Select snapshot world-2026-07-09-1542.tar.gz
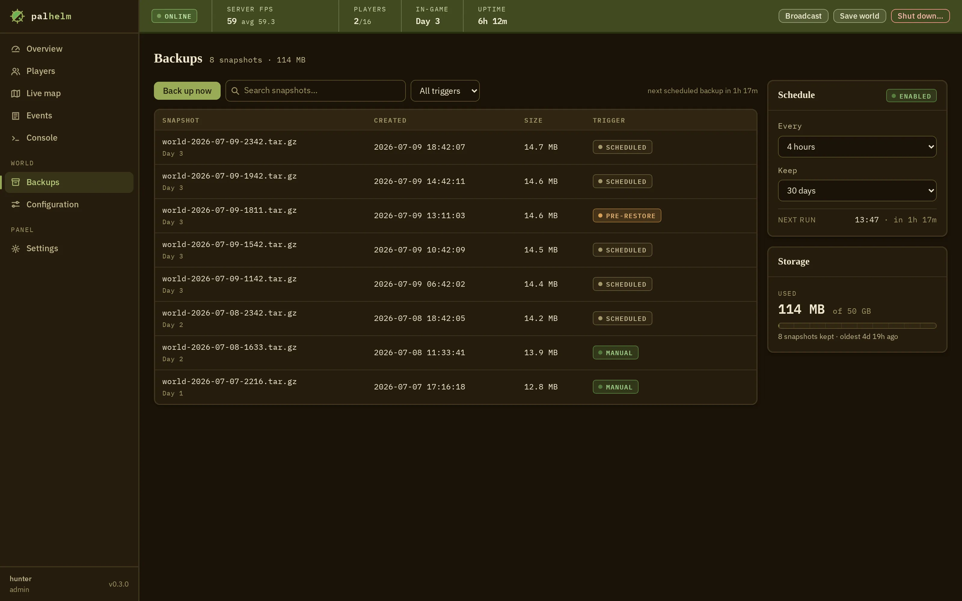 (455, 250)
